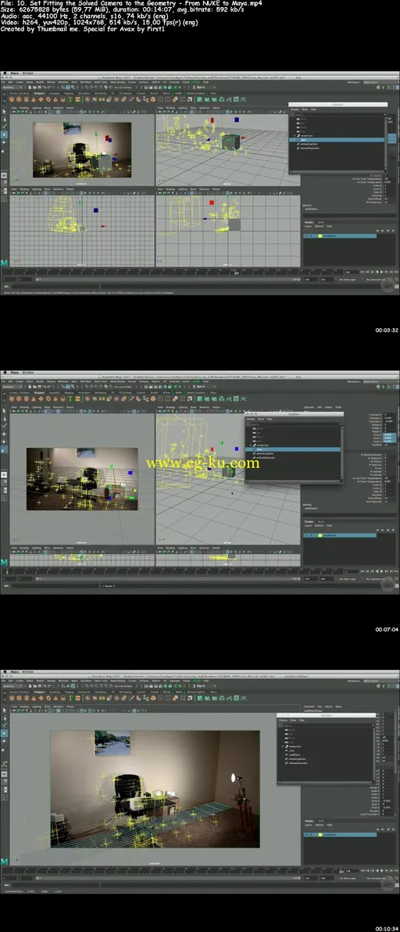Open the macOS Window menu in middle frame
400x932 pixels.
27,373
